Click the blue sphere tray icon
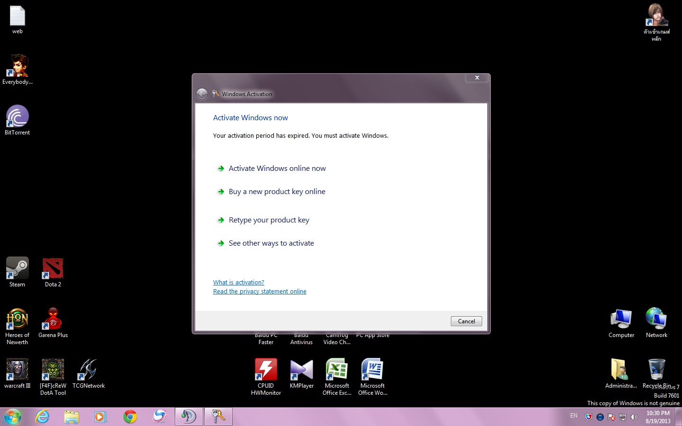The width and height of the screenshot is (682, 426). click(x=600, y=417)
